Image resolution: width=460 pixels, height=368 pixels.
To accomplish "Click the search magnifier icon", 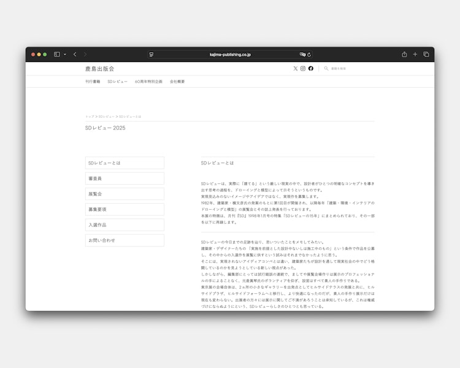I will (x=326, y=68).
